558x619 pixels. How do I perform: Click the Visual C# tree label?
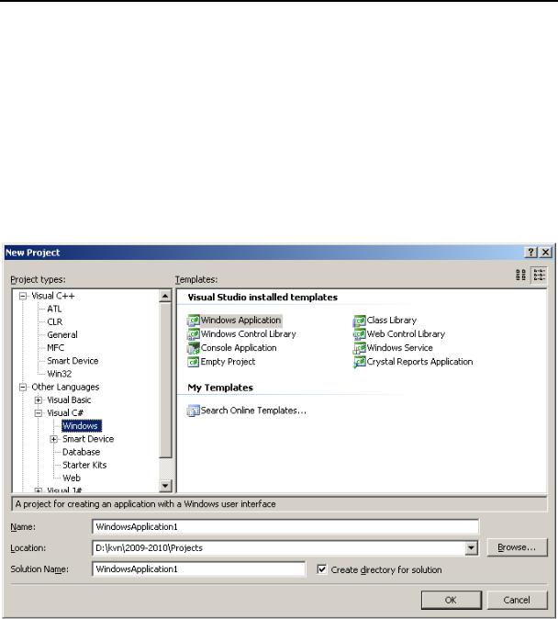(65, 413)
